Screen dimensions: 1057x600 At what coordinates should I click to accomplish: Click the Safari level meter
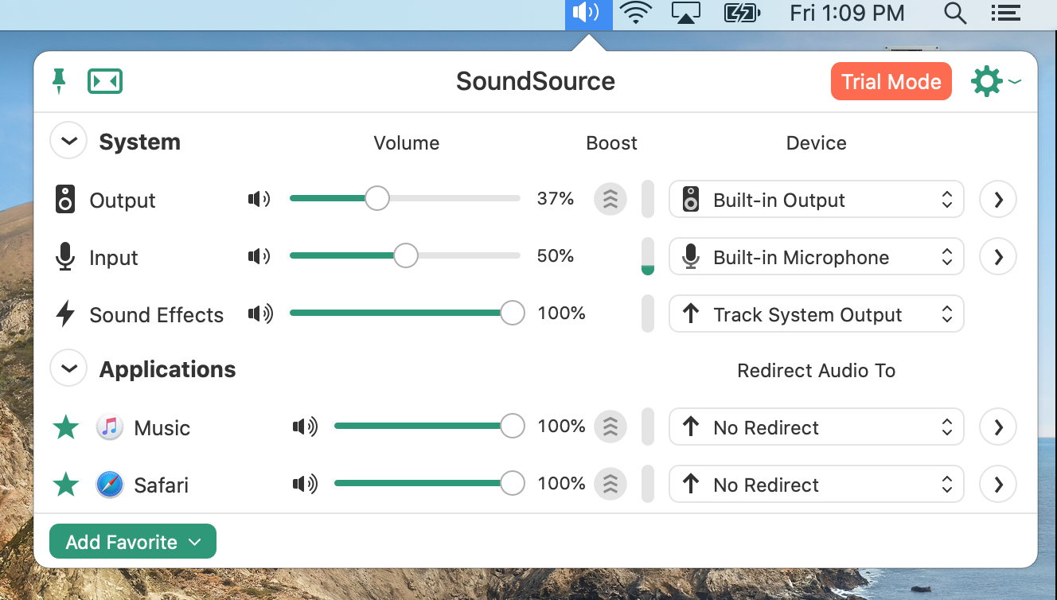point(648,484)
